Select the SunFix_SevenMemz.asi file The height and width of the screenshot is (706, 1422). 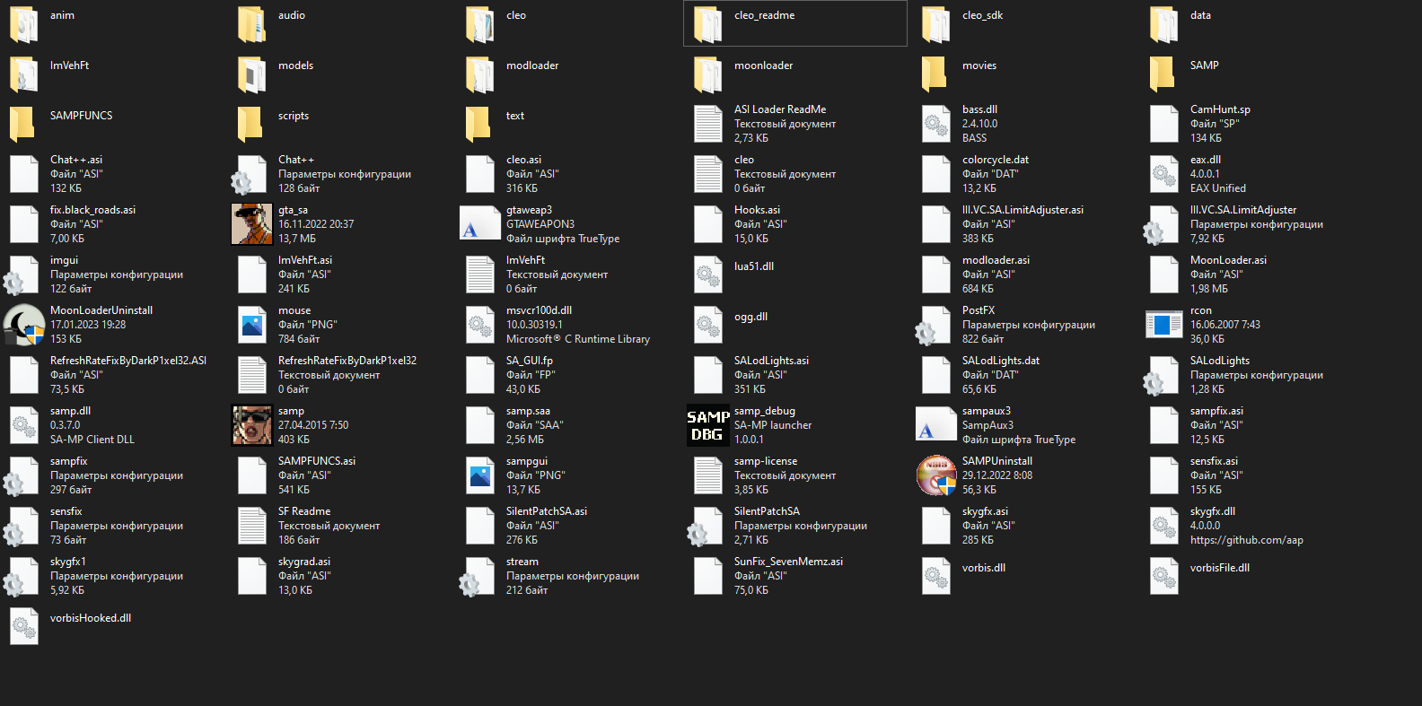point(707,576)
